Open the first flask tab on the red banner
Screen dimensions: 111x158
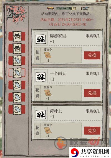coord(17,61)
